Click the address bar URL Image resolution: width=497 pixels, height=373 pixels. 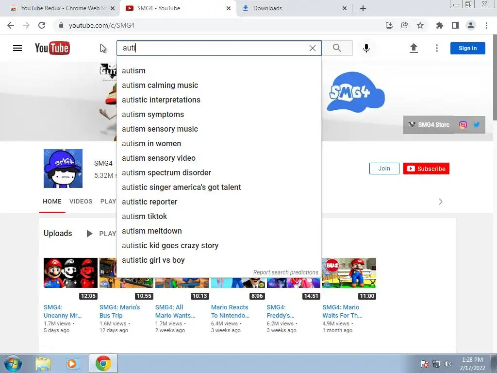click(102, 25)
